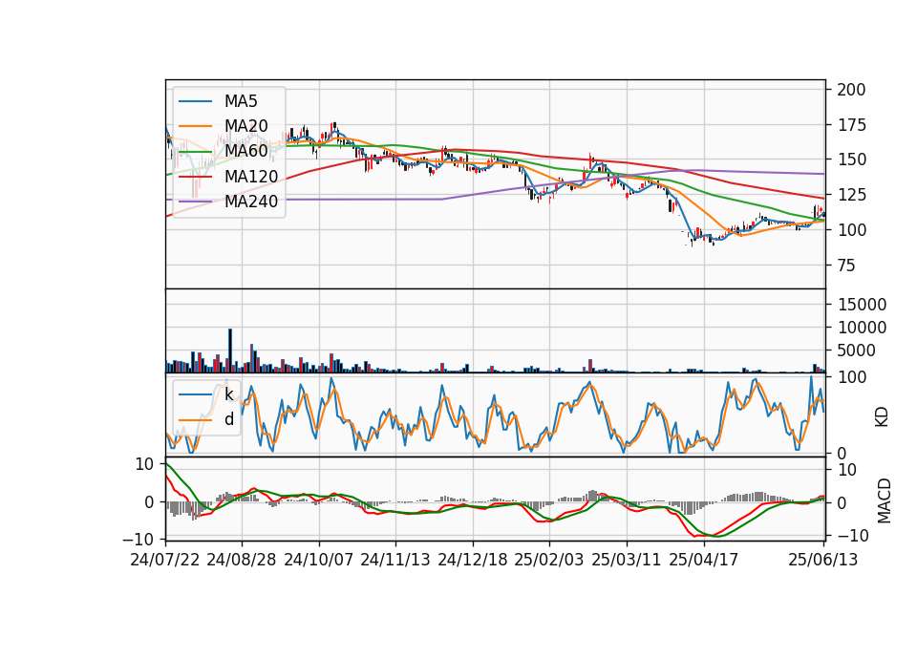Click the 150 price axis tick
The height and width of the screenshot is (659, 917).
[x=851, y=159]
